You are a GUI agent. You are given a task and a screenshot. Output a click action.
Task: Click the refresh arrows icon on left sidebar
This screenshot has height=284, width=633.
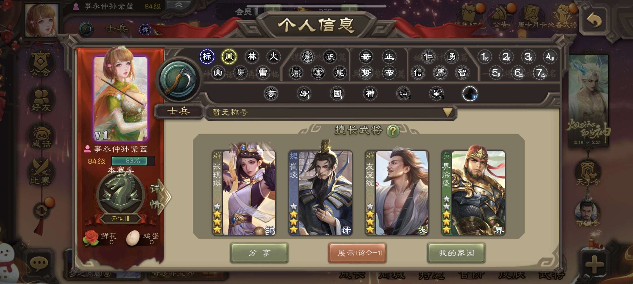coord(42,210)
